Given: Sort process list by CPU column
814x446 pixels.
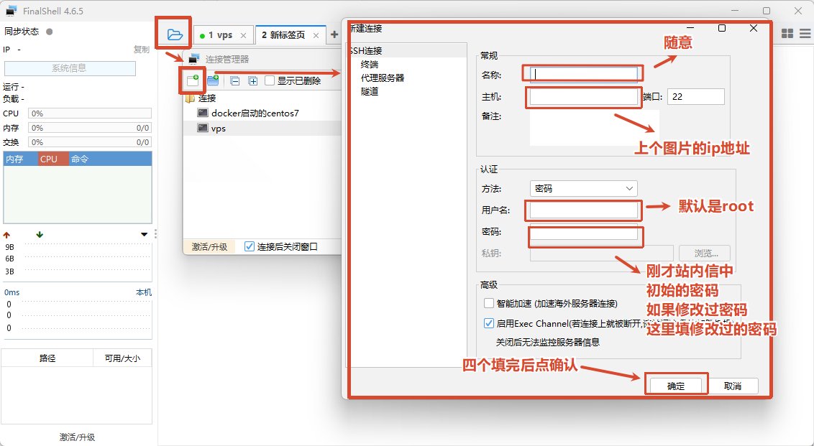Looking at the screenshot, I should [x=53, y=159].
